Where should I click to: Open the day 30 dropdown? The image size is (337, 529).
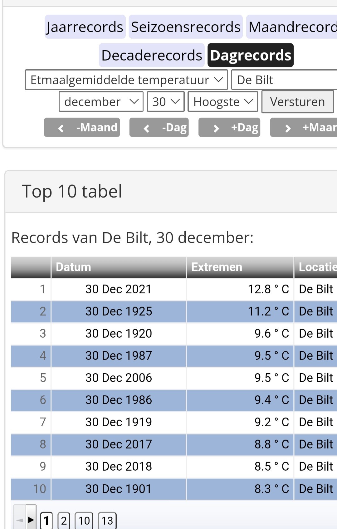(x=166, y=102)
